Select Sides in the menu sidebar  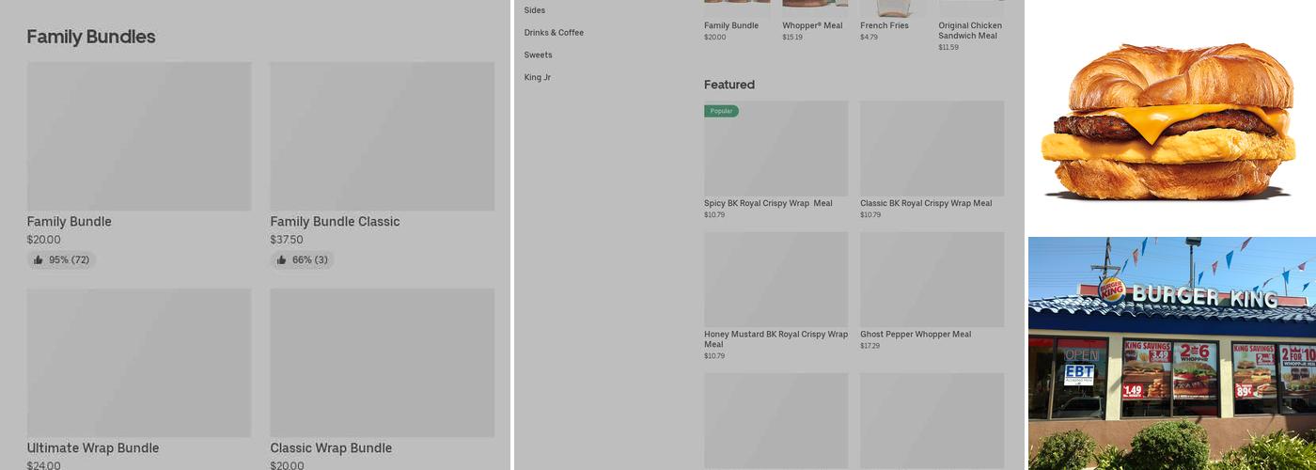[x=535, y=10]
